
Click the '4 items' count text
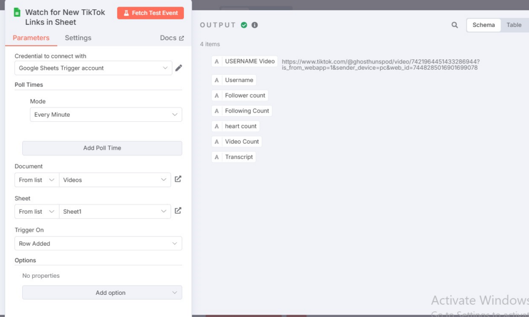[210, 44]
